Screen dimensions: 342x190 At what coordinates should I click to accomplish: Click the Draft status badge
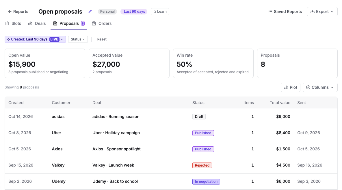click(x=199, y=117)
